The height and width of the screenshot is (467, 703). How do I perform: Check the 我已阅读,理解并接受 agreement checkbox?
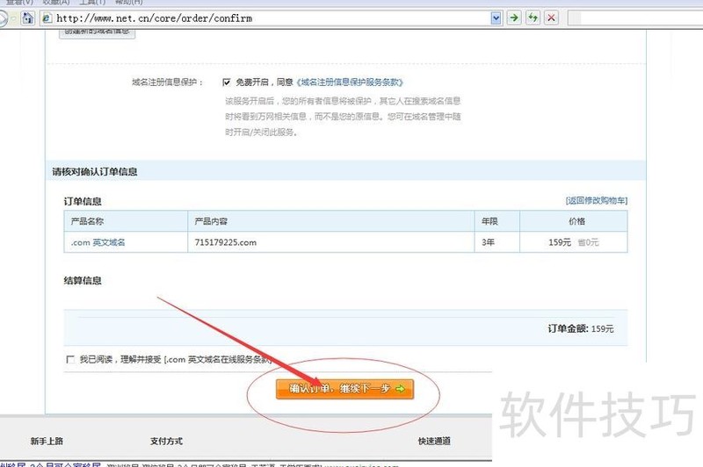pyautogui.click(x=70, y=359)
